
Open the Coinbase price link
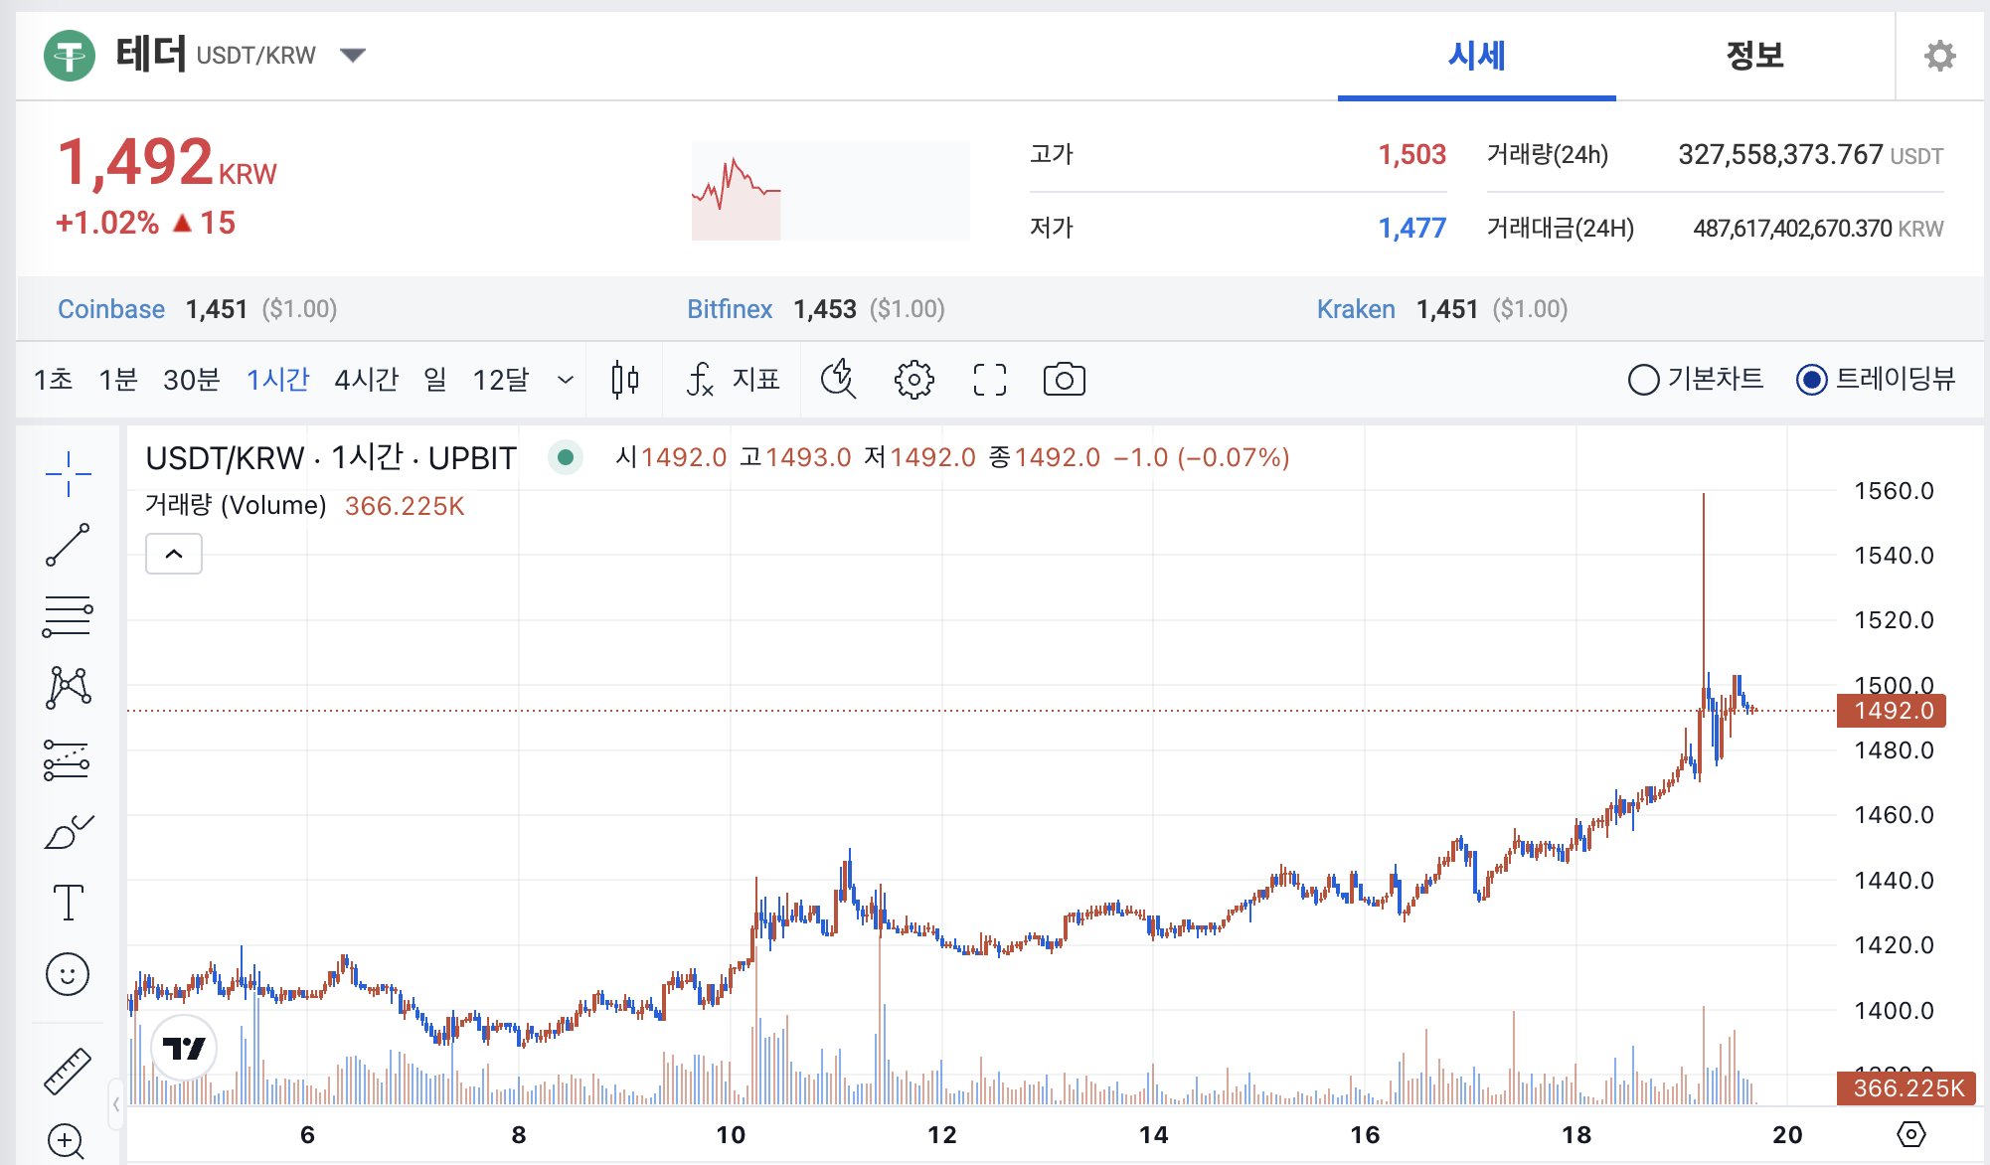(112, 309)
